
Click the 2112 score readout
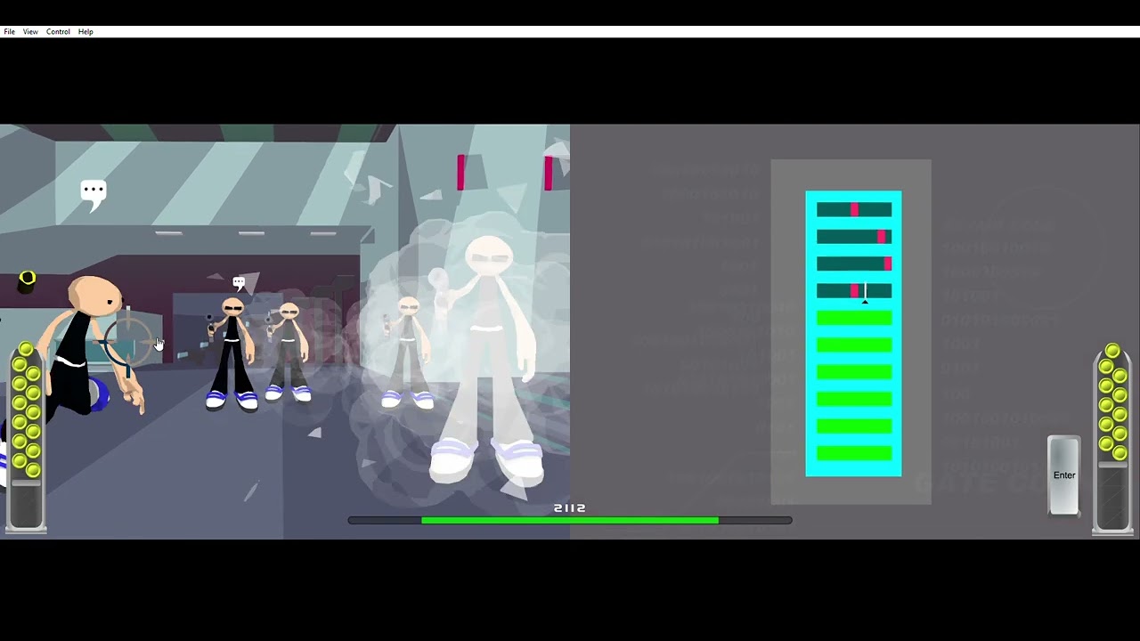[x=570, y=508]
